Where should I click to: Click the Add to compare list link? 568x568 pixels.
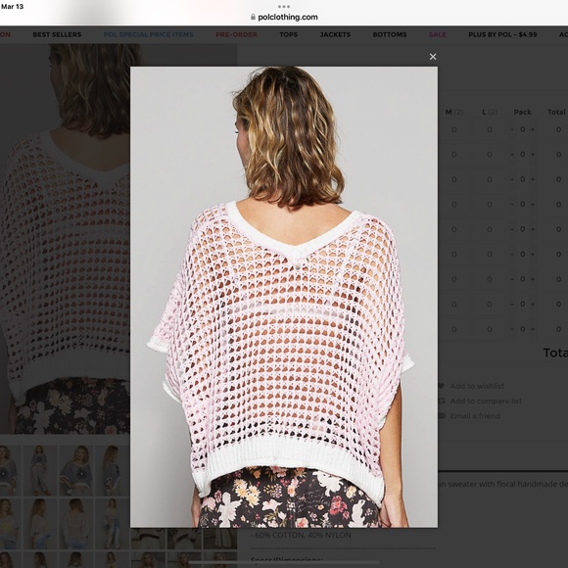[x=486, y=401]
